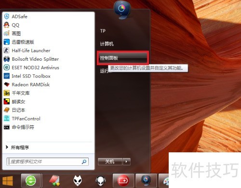Viewport: 241px width, 188px height.
Task: Click the 关机 button
Action: (110, 161)
